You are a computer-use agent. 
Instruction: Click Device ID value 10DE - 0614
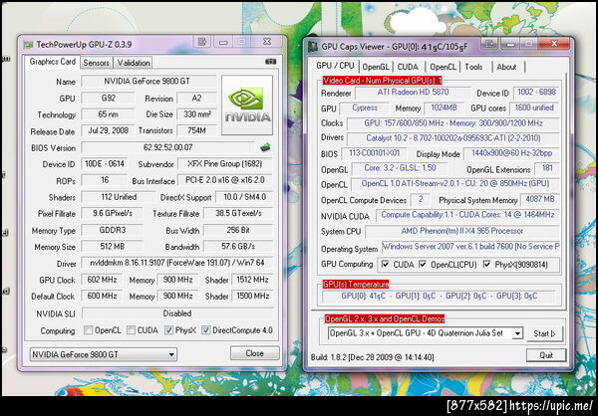coord(105,164)
